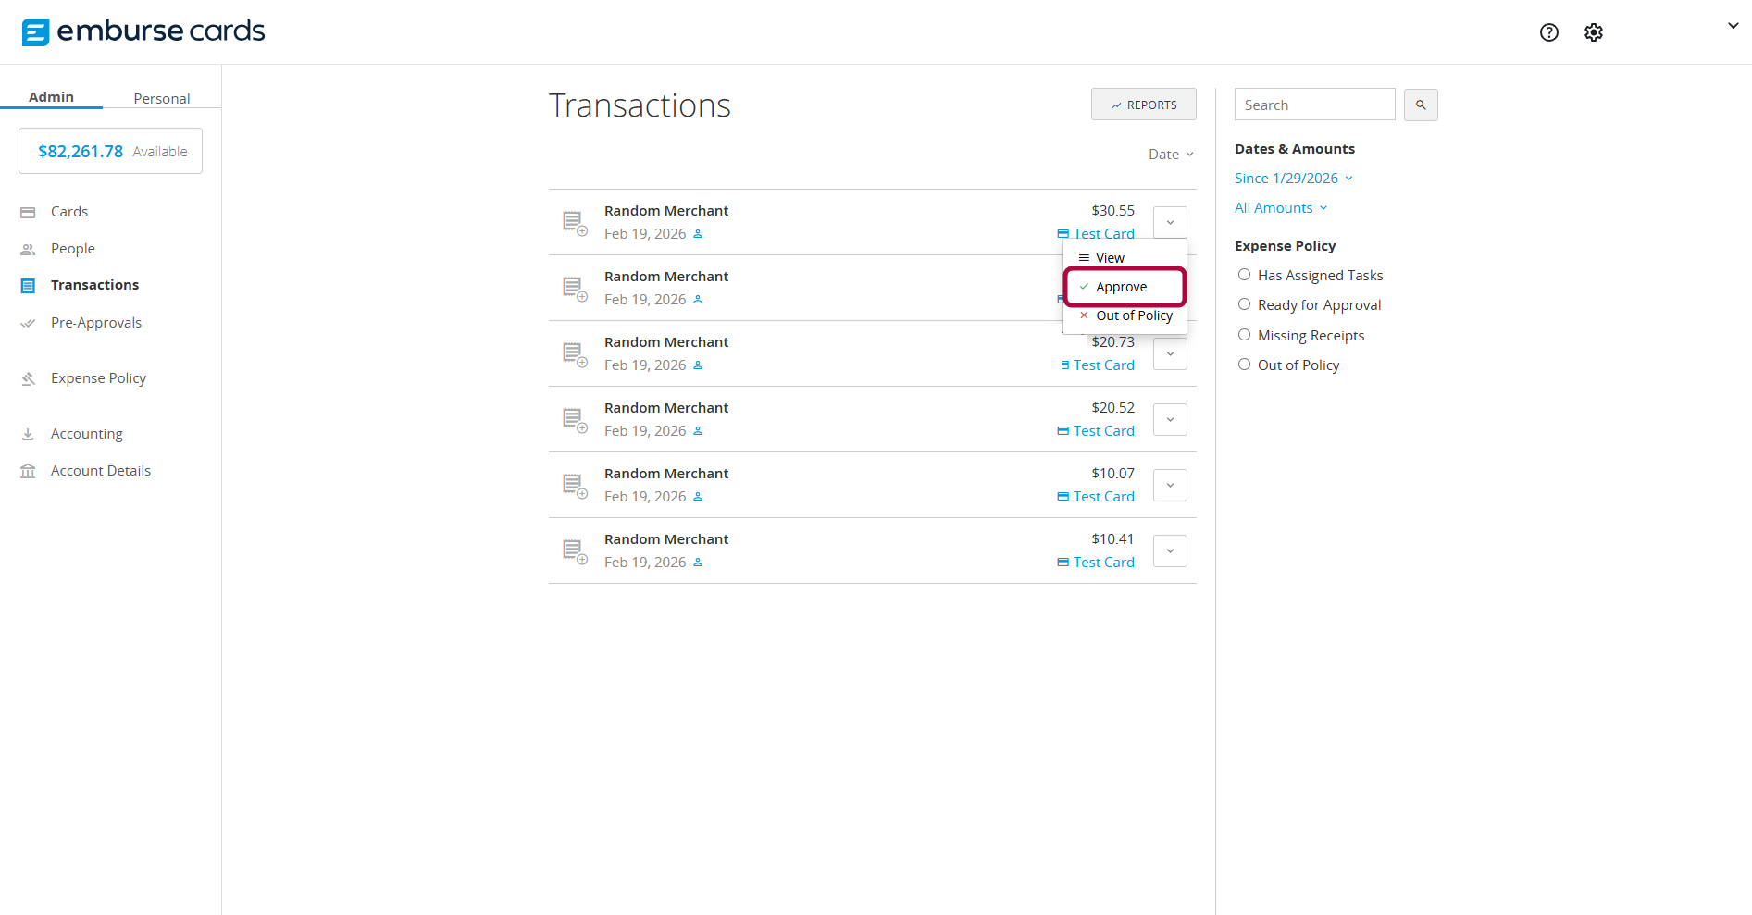This screenshot has width=1752, height=915.
Task: Open the Date sort dropdown
Action: 1170,155
